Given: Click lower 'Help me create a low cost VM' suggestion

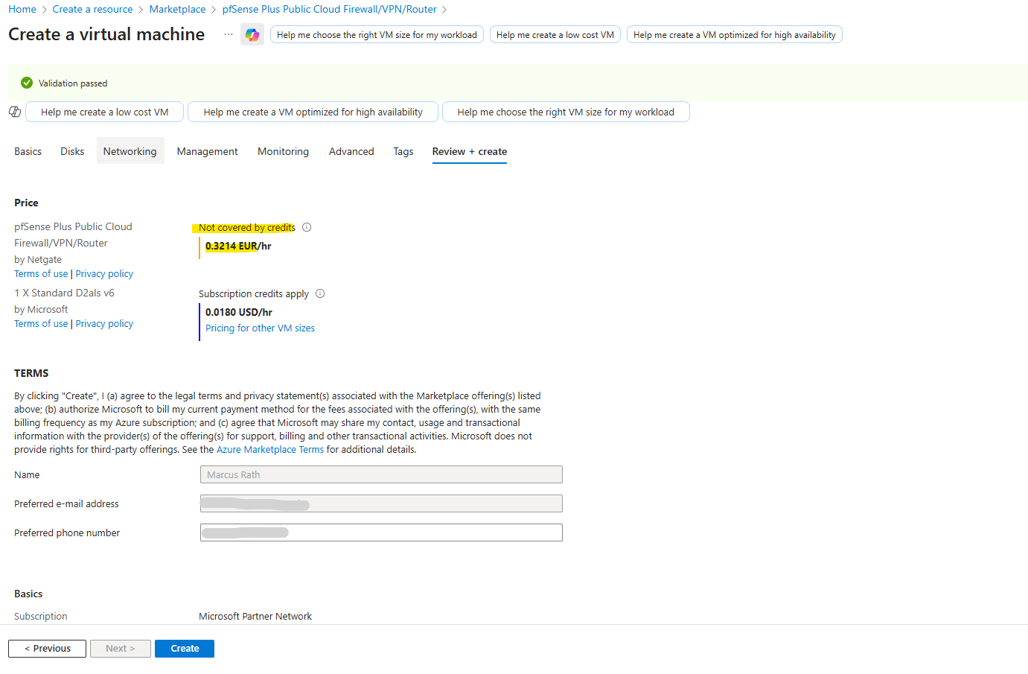Looking at the screenshot, I should 105,112.
